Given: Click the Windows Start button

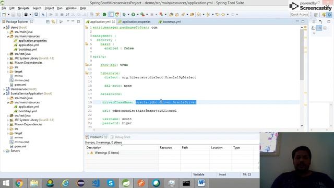Looking at the screenshot, I should 6,183.
